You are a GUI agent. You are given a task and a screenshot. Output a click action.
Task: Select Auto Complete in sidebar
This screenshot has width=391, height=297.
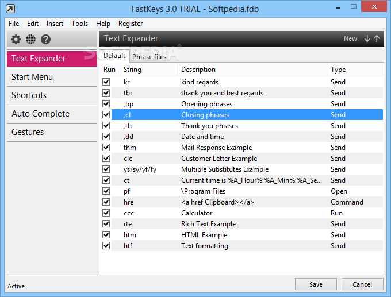point(52,114)
